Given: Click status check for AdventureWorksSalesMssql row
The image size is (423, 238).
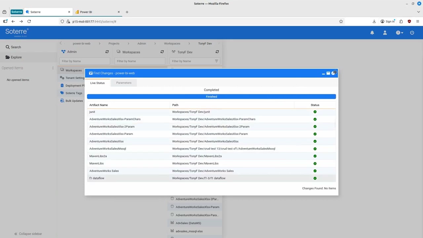Looking at the screenshot, I should coord(315,149).
